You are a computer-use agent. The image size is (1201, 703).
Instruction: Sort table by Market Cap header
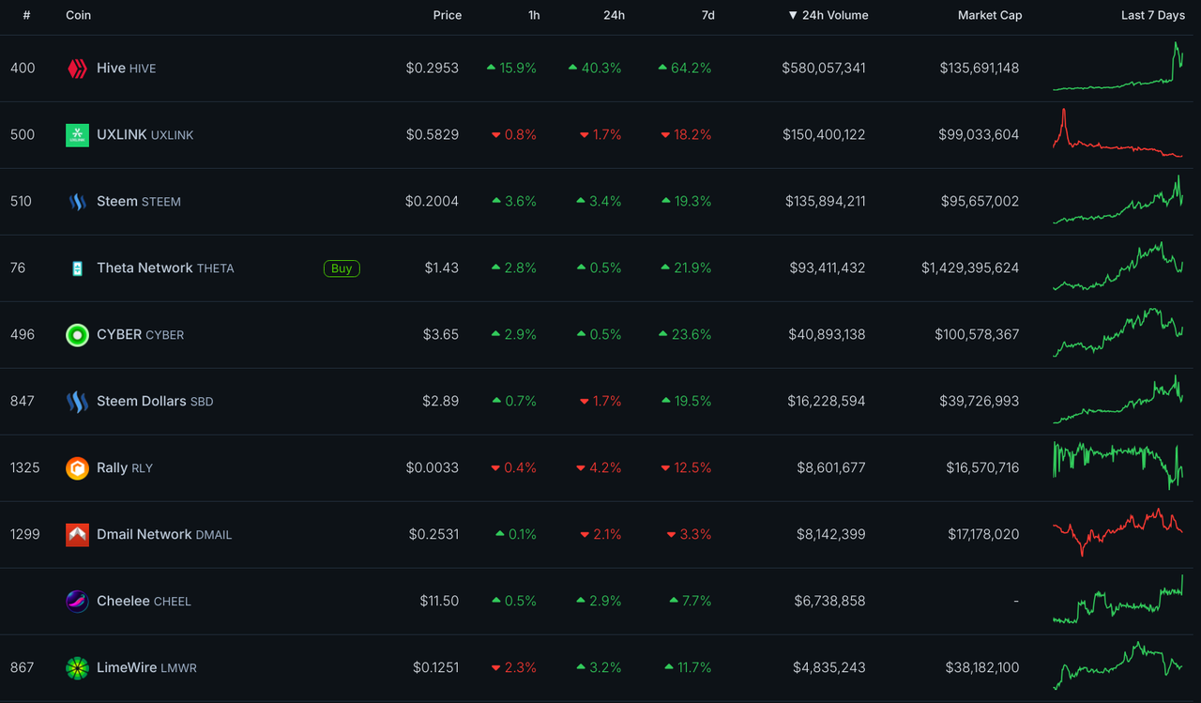click(990, 15)
